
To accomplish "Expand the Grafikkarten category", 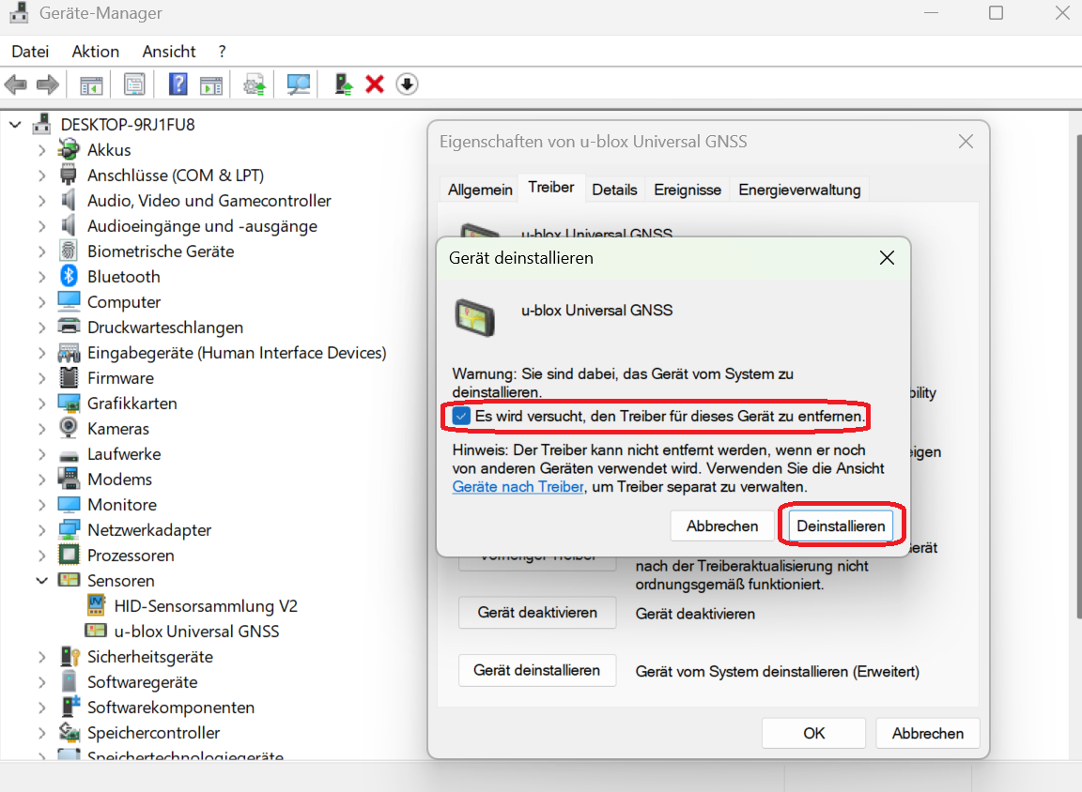I will click(x=41, y=404).
